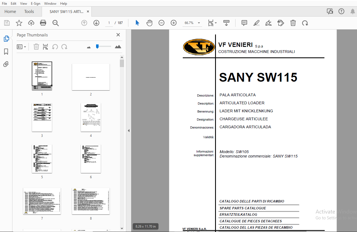The image size is (357, 232).
Task: Select the highlight text pen tool
Action: point(256,23)
